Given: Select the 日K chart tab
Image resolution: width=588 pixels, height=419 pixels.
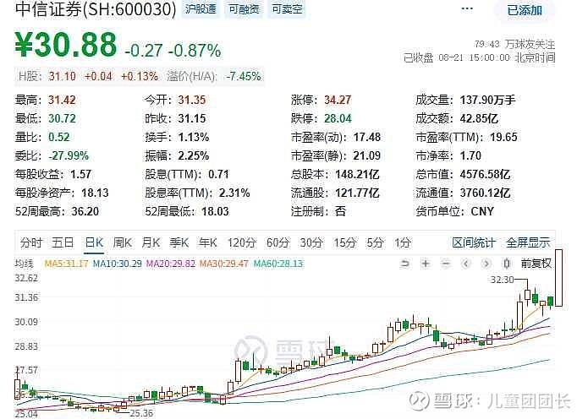Looking at the screenshot, I should pos(94,242).
